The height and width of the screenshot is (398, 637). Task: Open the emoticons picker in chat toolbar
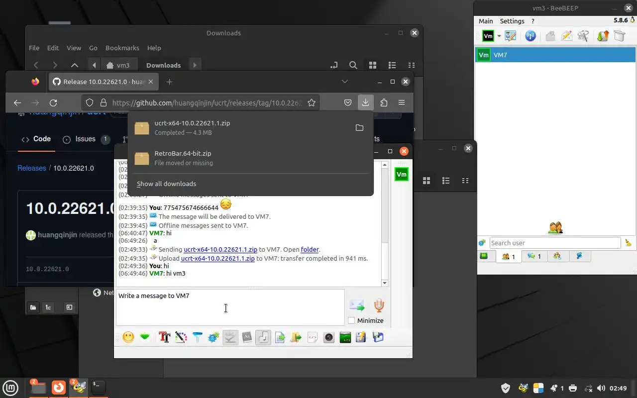point(128,337)
